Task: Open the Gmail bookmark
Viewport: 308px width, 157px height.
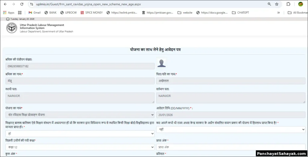Action: (35, 13)
